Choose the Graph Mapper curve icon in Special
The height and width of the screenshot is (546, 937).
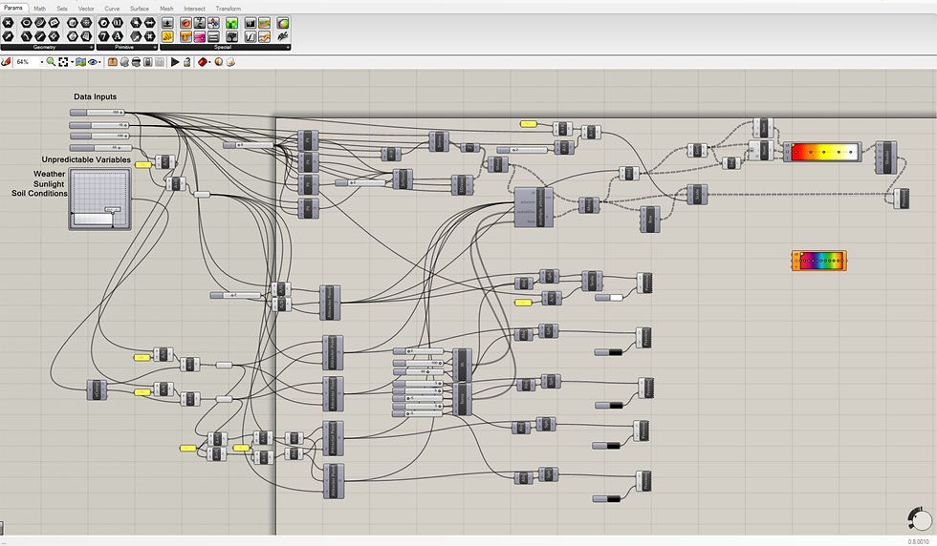pyautogui.click(x=251, y=36)
